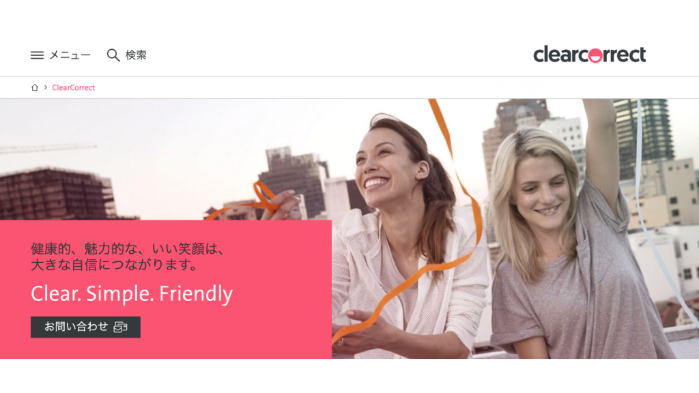The width and height of the screenshot is (699, 393).
Task: Click the magnifying glass search icon
Action: pyautogui.click(x=113, y=55)
